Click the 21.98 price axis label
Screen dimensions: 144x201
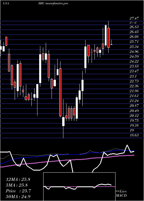pos(134,91)
